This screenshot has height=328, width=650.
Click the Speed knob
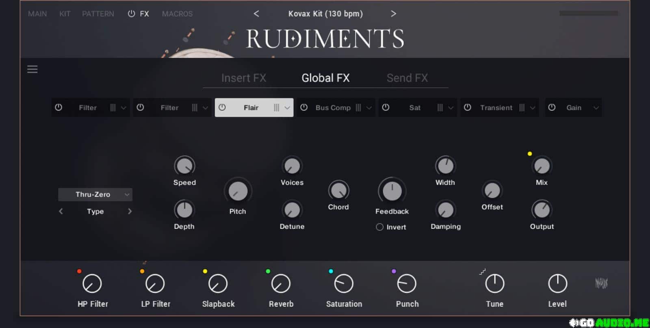coord(184,166)
